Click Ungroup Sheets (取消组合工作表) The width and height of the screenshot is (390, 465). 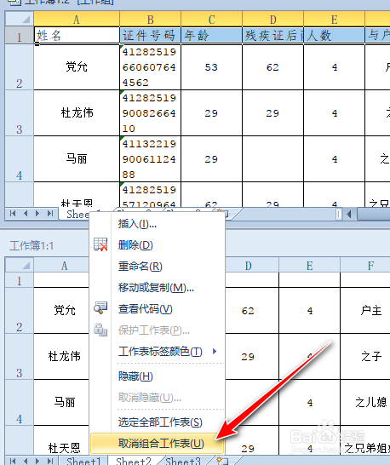pos(158,444)
